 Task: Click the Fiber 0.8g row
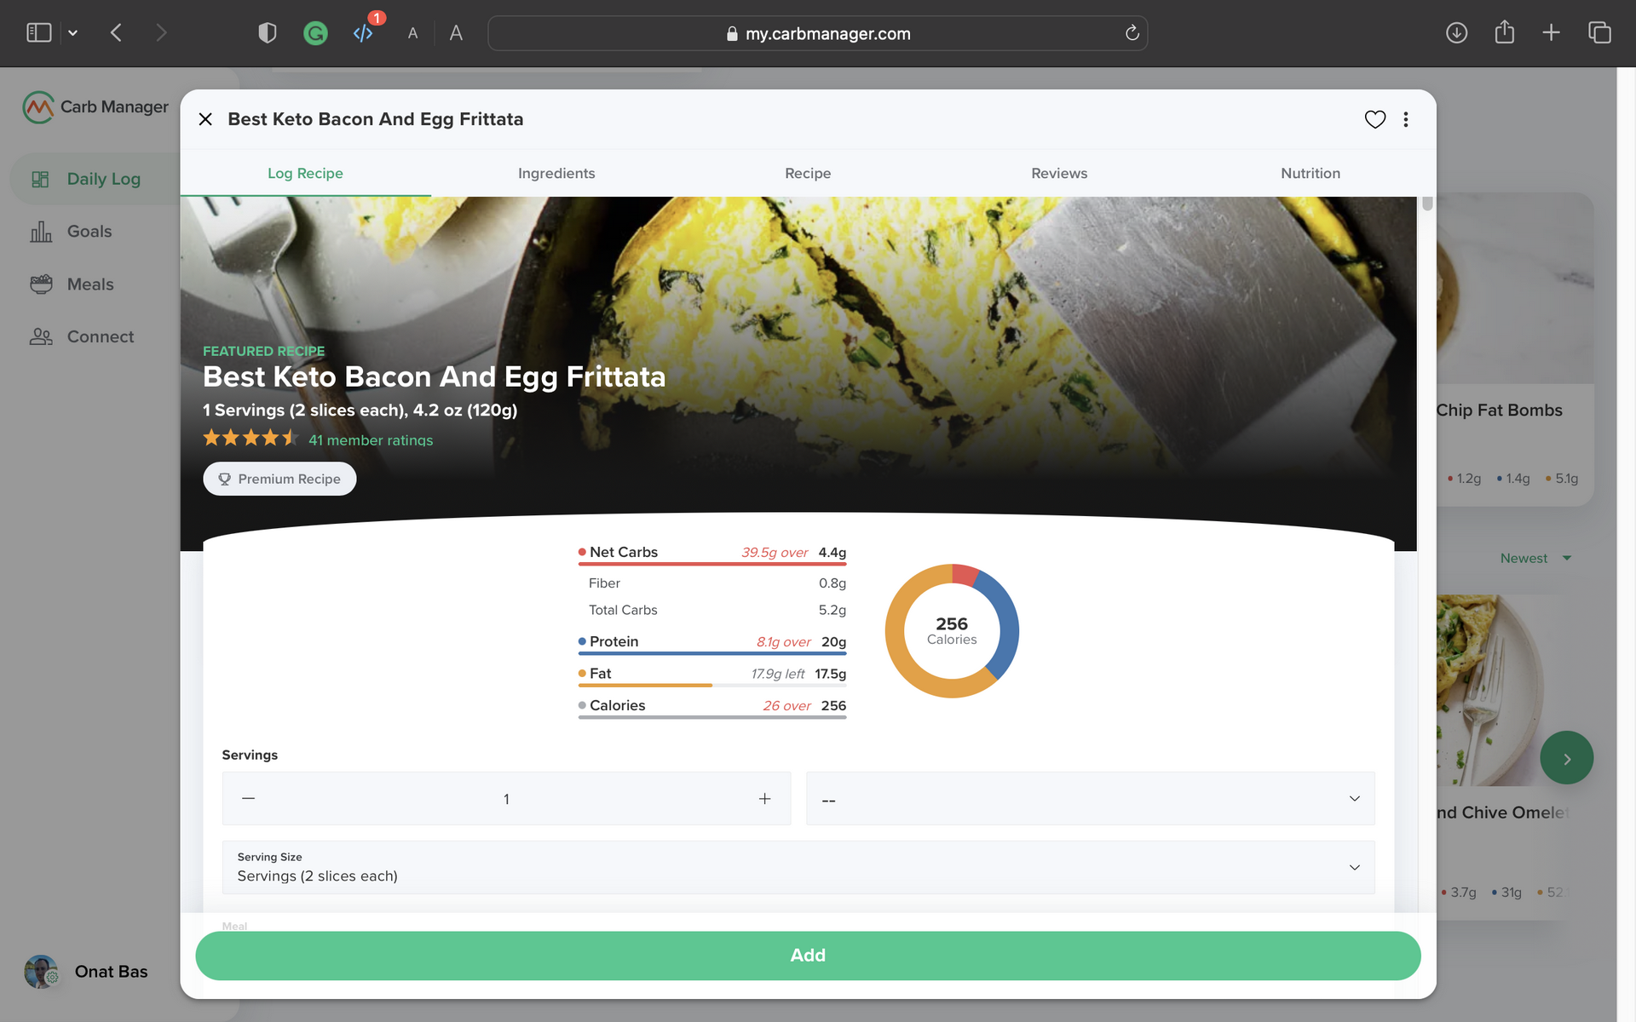pos(717,583)
